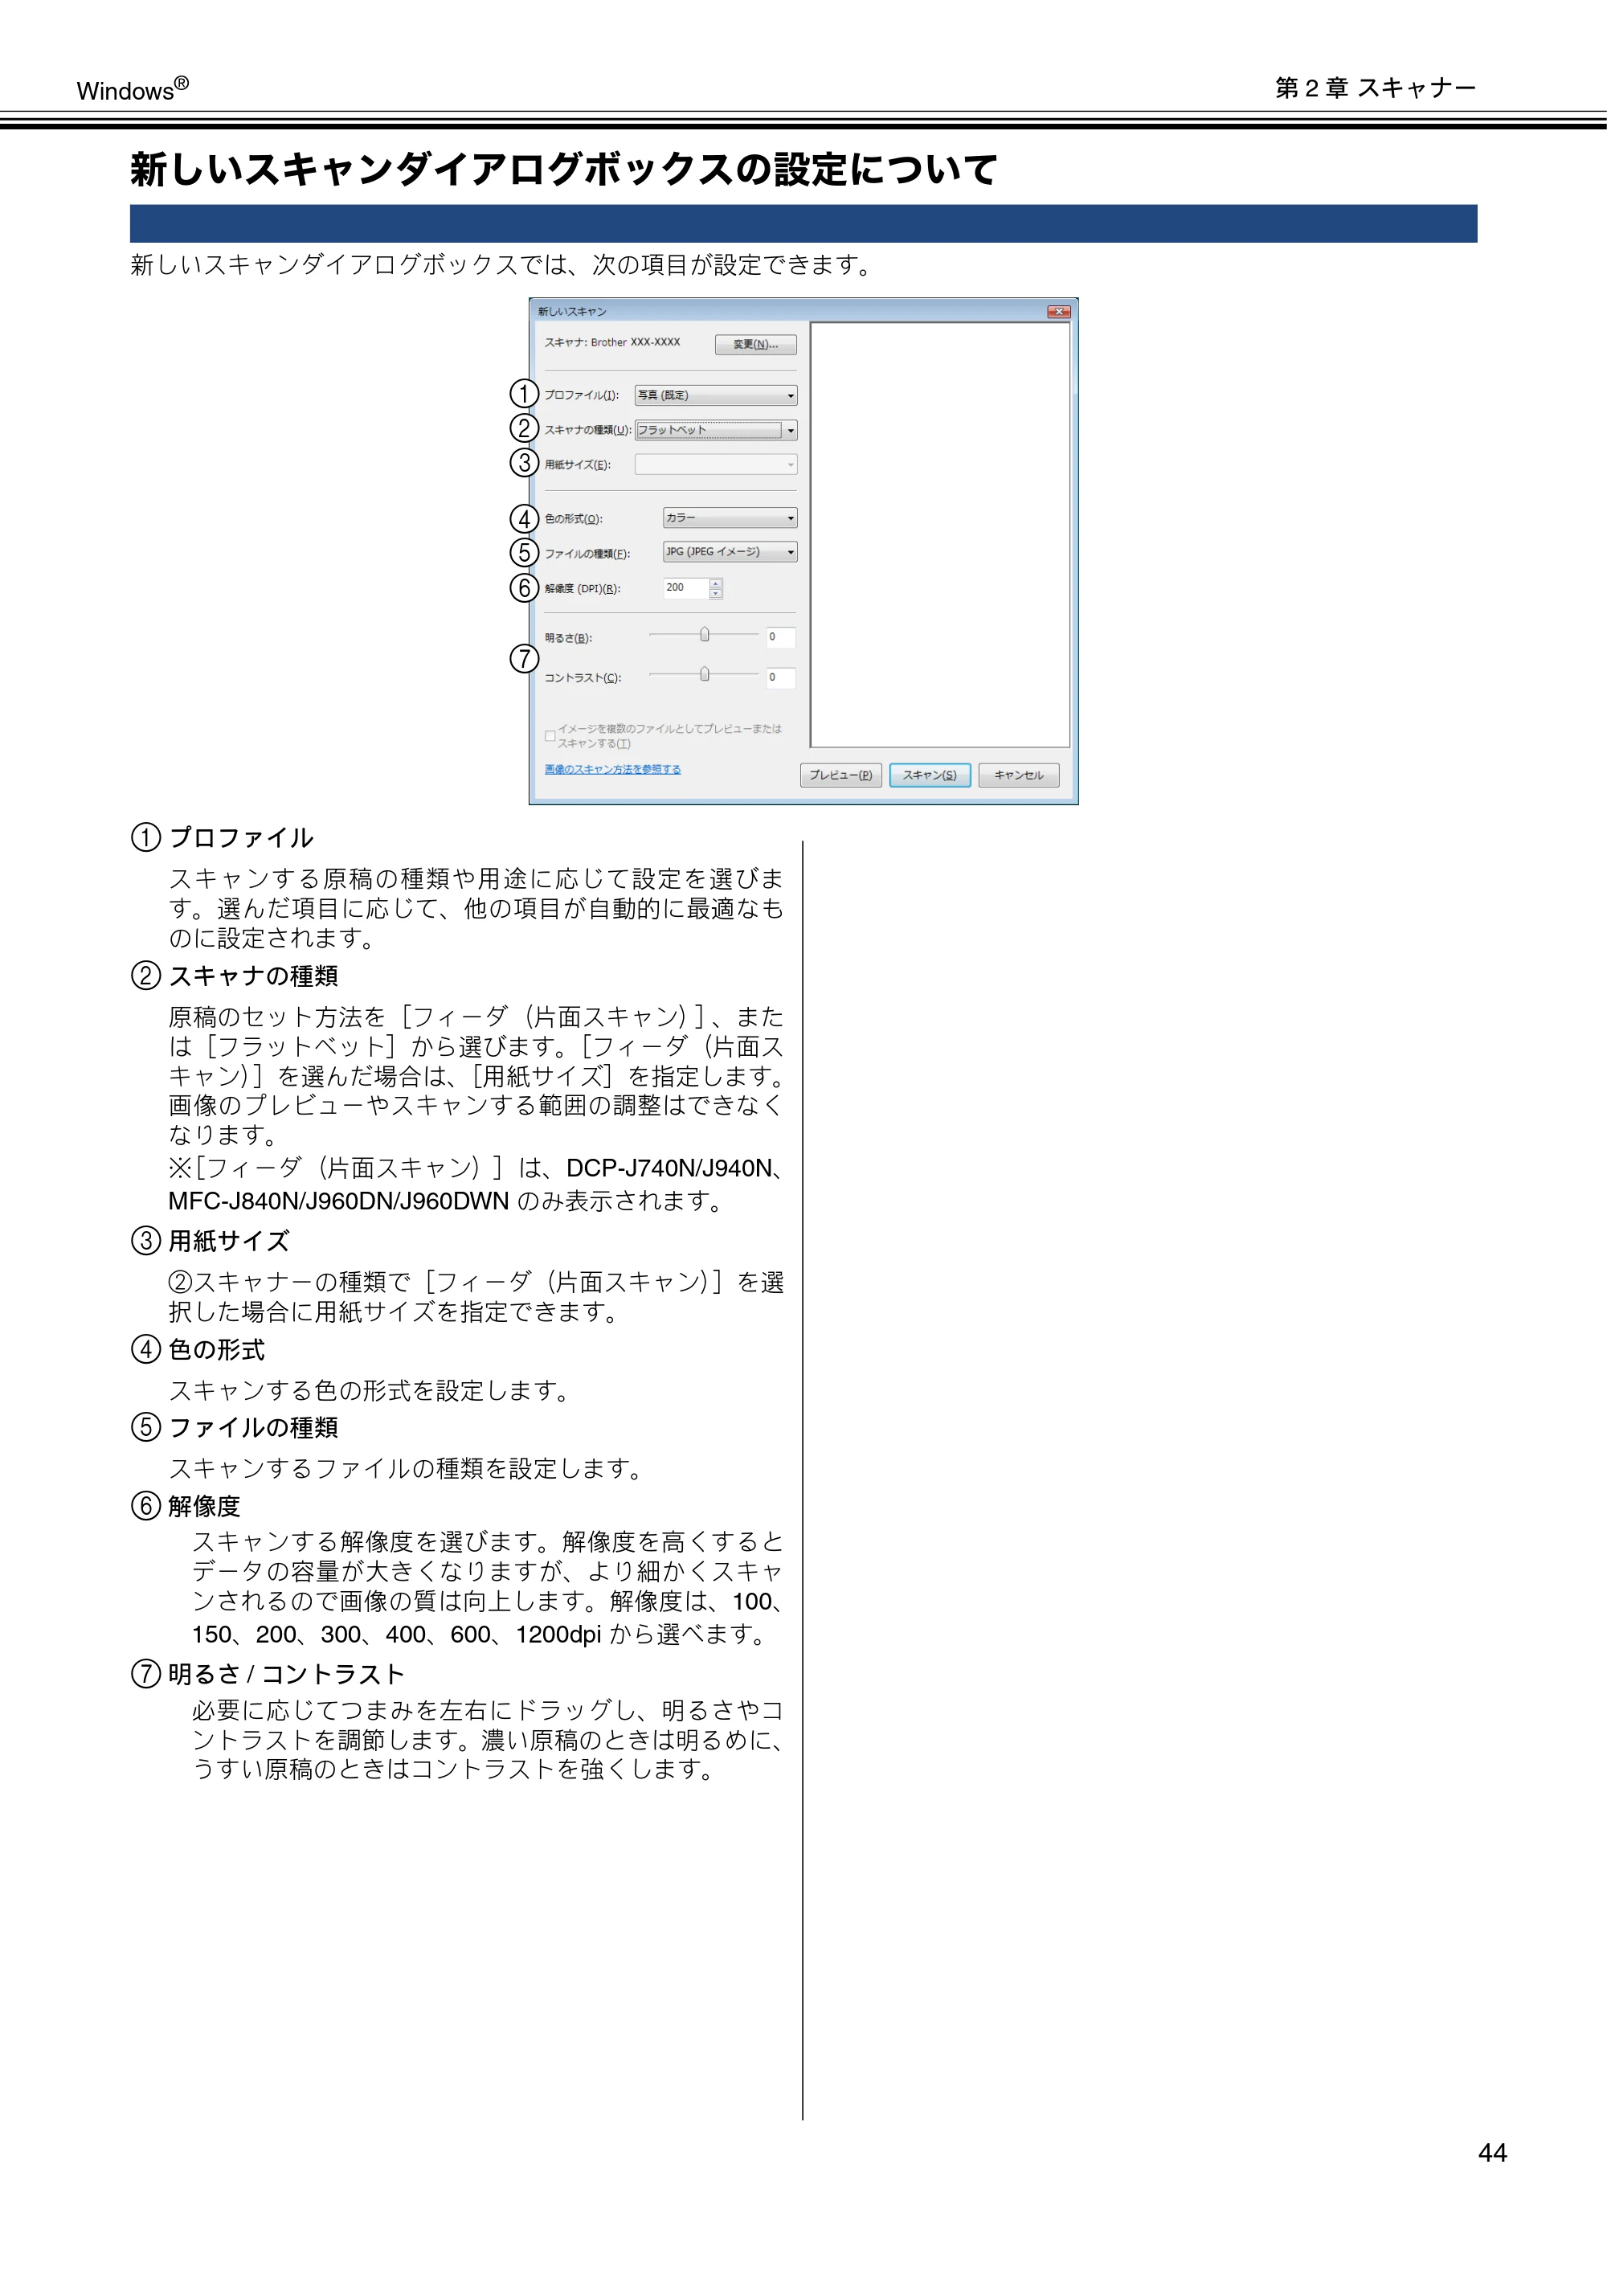Click the ⑤ ファイルの種類 section heading
This screenshot has width=1607, height=2275.
click(235, 1427)
